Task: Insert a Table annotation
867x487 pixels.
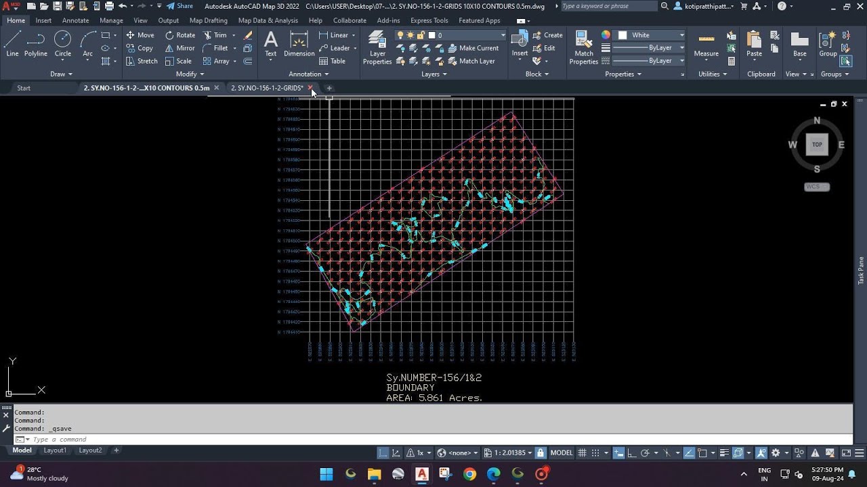Action: point(332,61)
